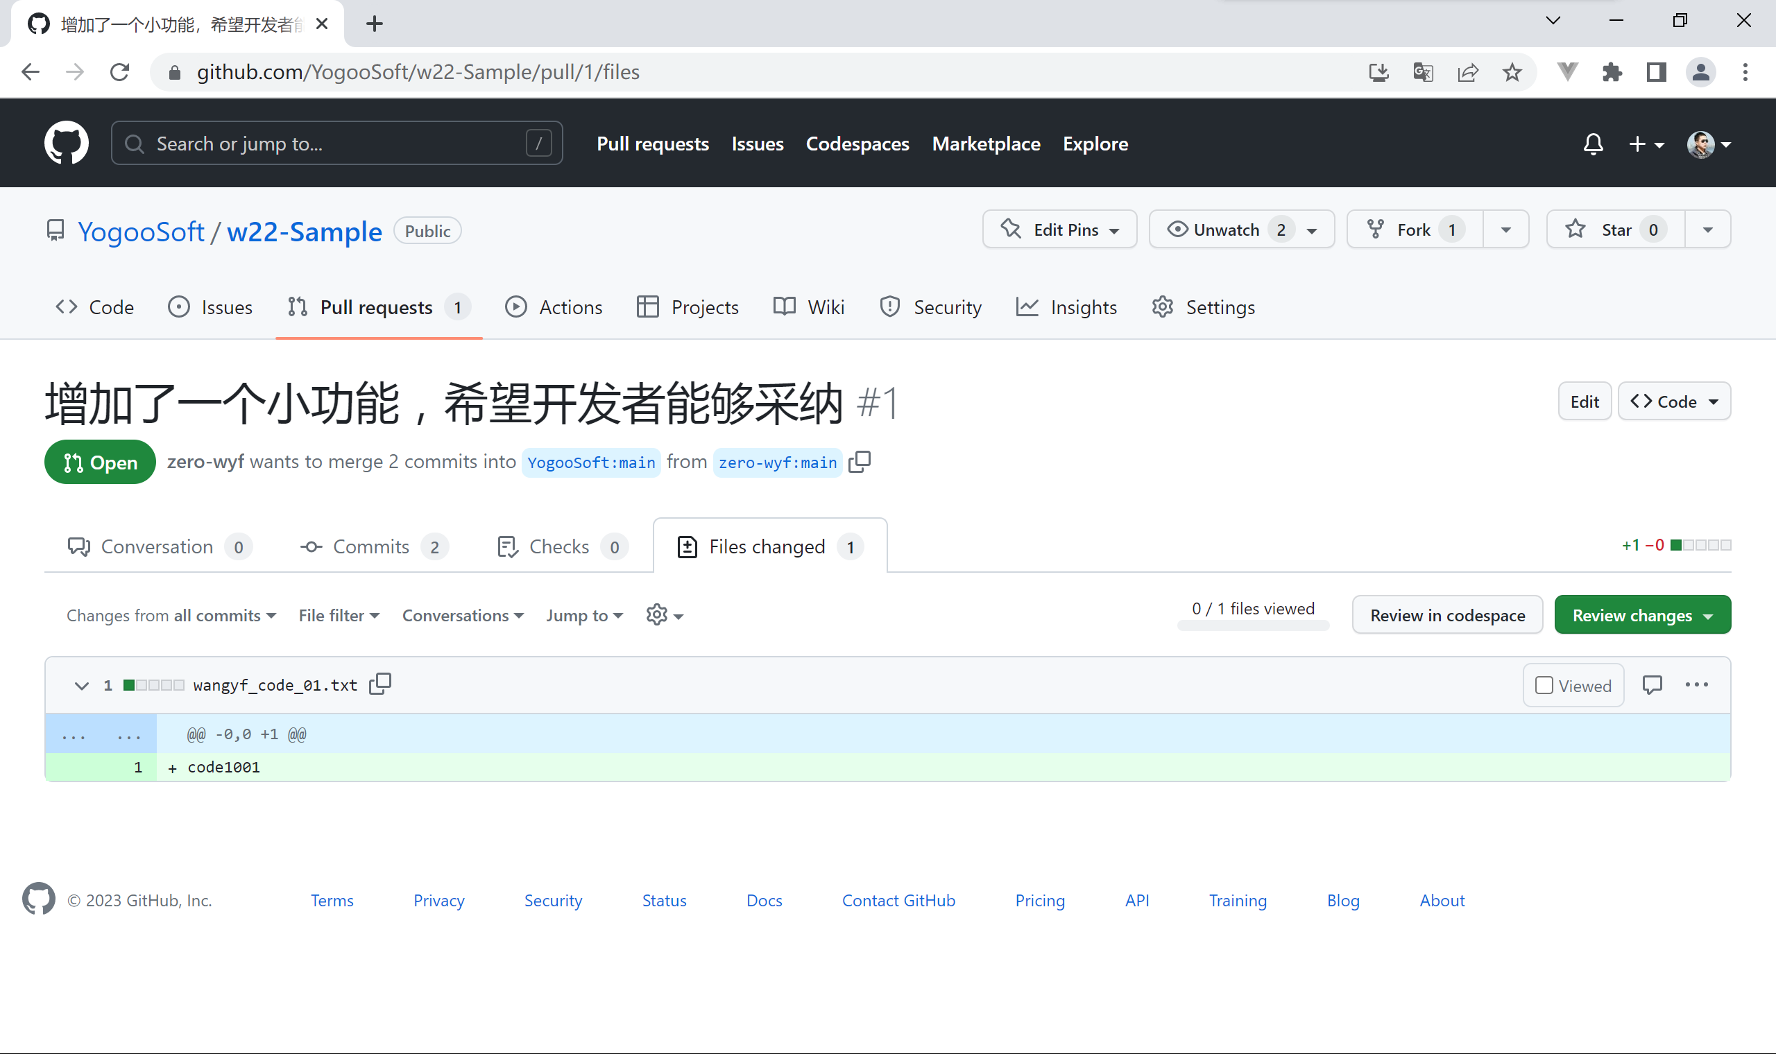1776x1054 pixels.
Task: Open the File filter dropdown
Action: tap(338, 615)
